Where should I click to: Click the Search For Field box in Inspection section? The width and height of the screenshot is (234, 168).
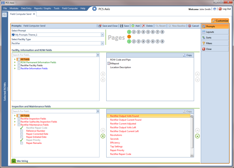tap(54, 111)
